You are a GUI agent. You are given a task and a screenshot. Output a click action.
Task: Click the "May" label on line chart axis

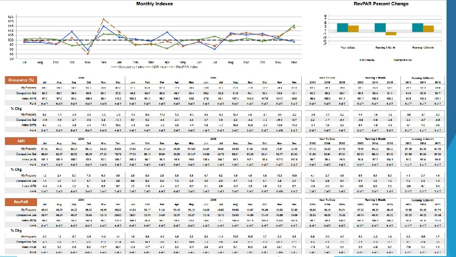182,62
